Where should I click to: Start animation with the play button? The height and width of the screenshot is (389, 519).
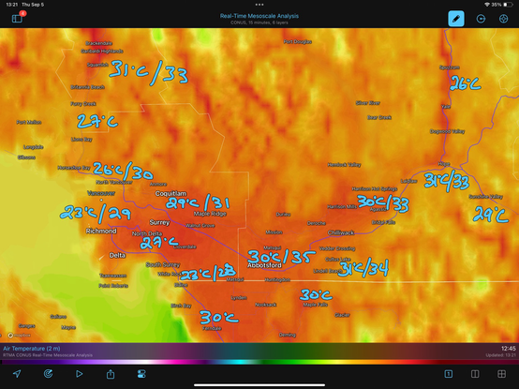point(79,374)
